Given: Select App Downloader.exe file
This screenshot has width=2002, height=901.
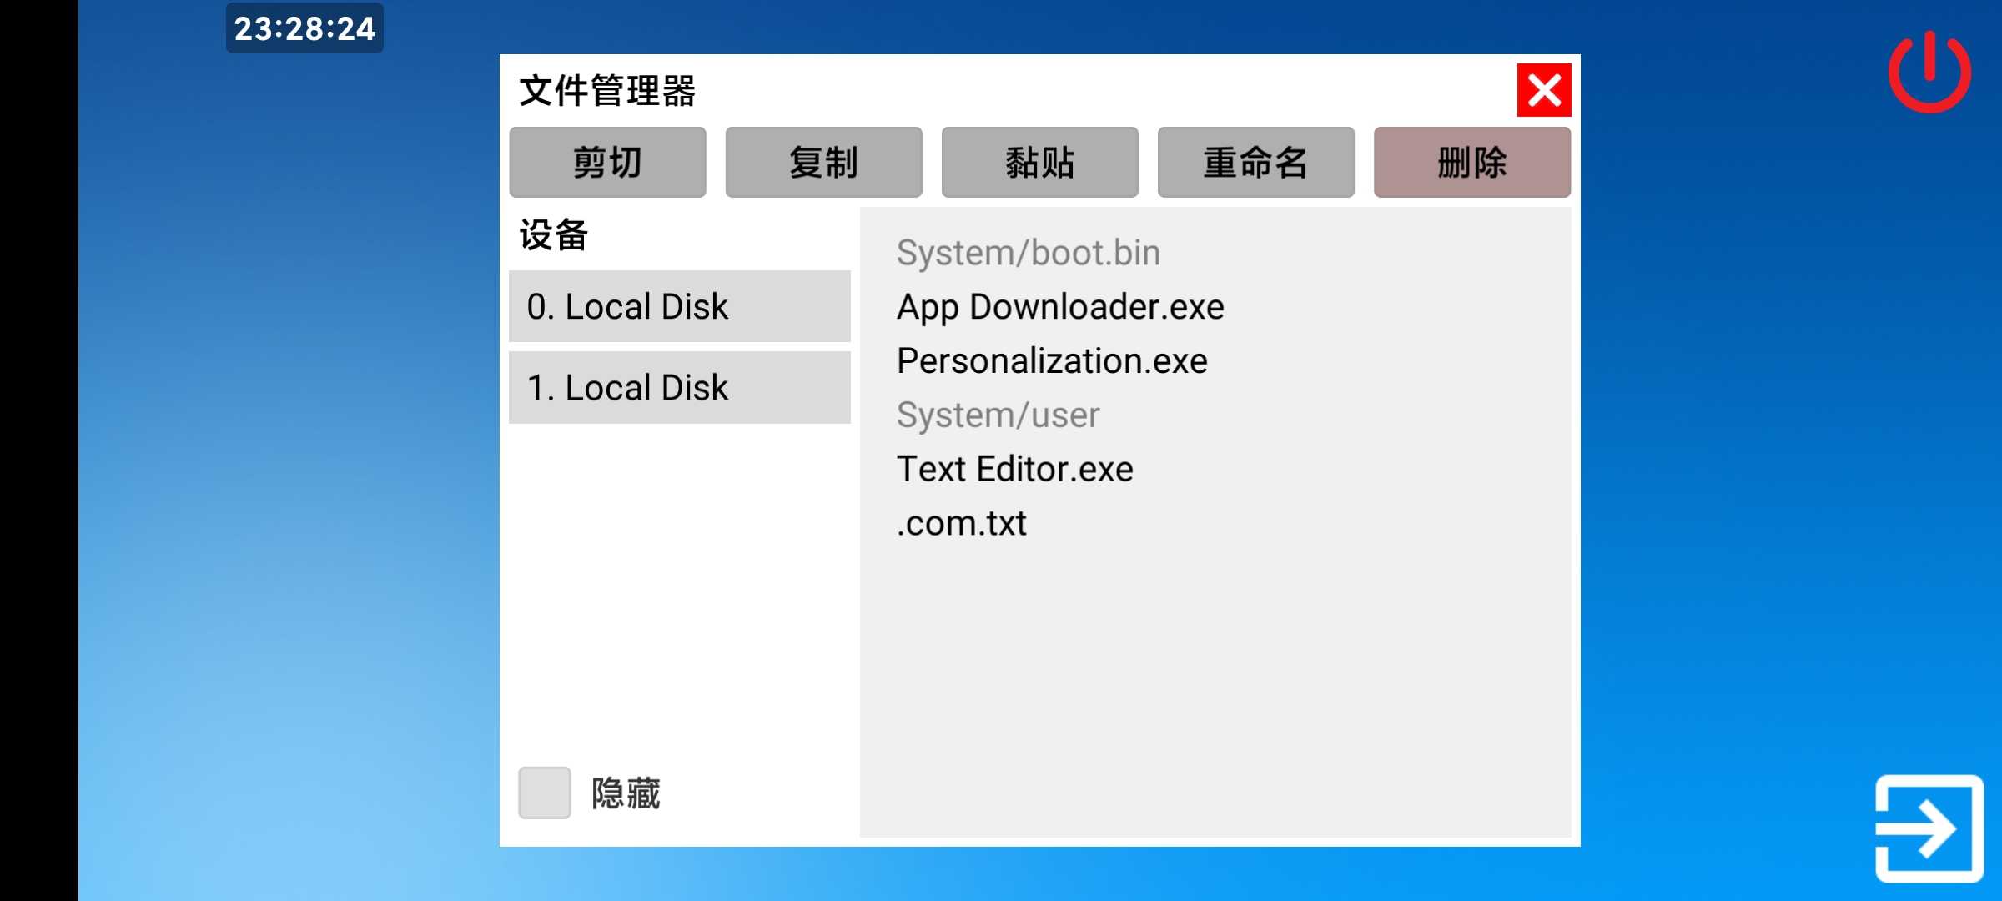Looking at the screenshot, I should [x=1060, y=307].
